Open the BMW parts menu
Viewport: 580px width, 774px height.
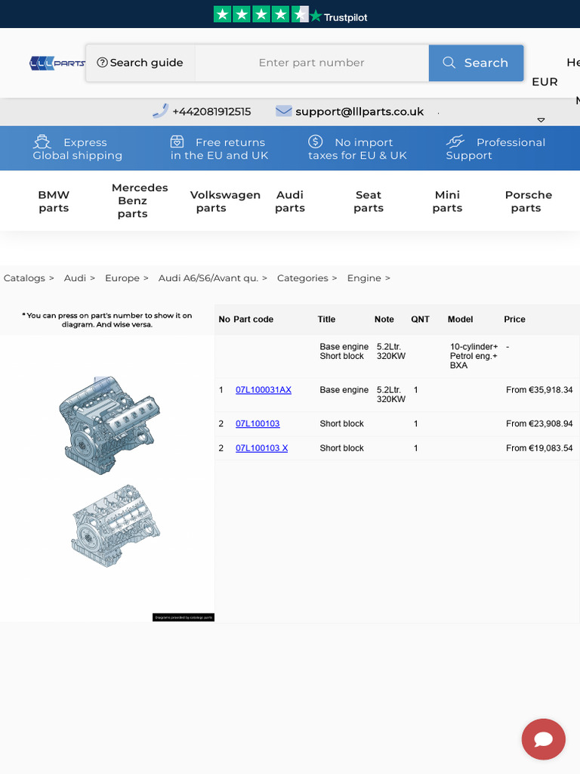[x=54, y=201]
